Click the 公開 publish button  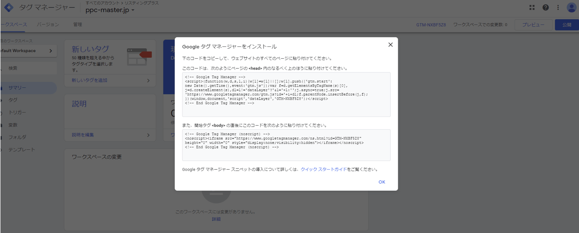coord(567,25)
